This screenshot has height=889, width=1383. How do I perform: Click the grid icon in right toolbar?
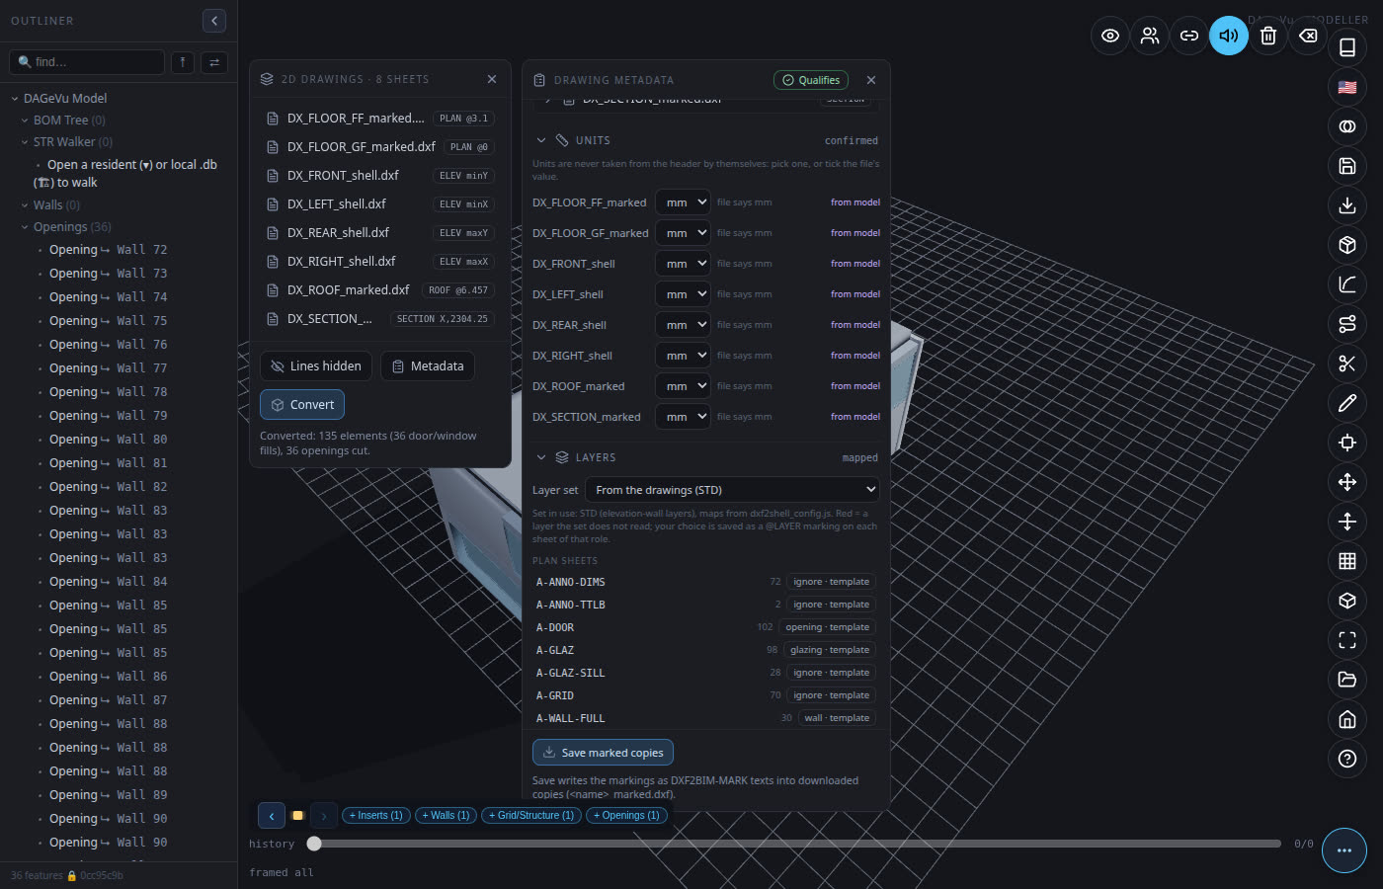[1347, 561]
